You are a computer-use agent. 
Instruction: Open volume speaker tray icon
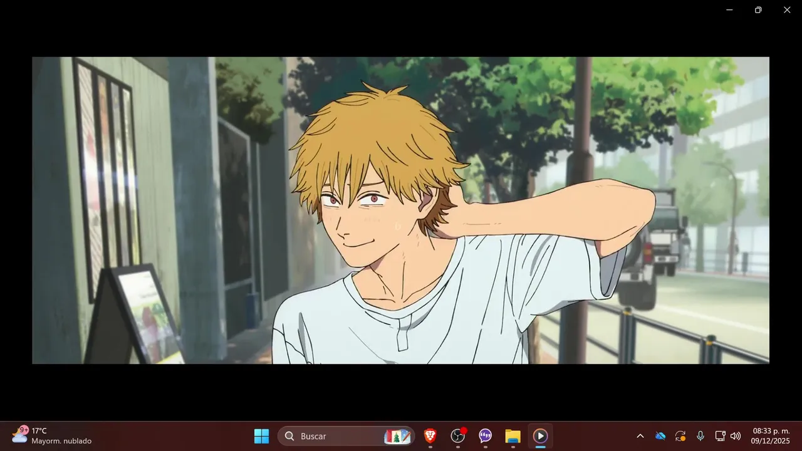[x=736, y=436]
